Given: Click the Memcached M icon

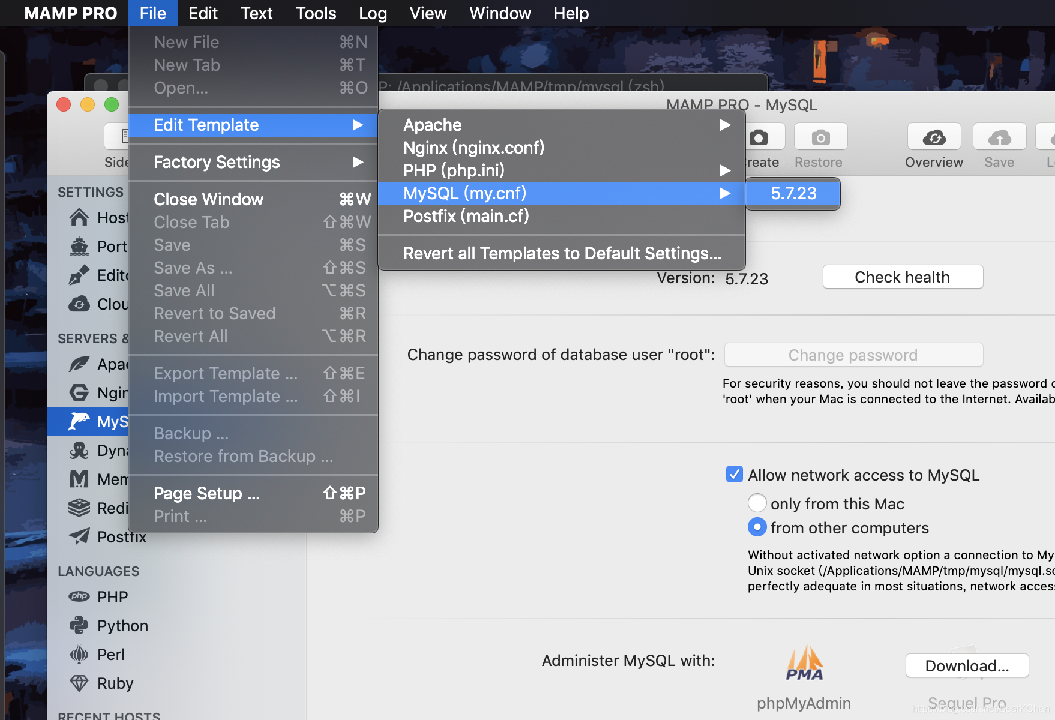Looking at the screenshot, I should (79, 479).
